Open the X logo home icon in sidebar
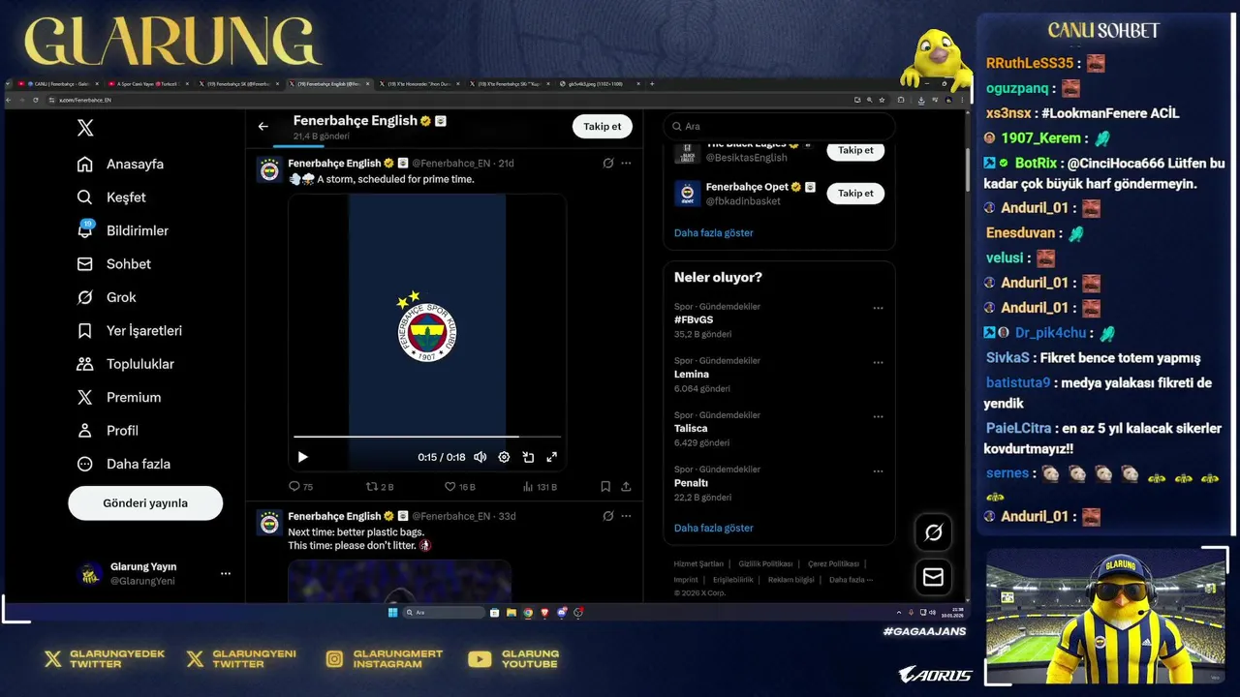The image size is (1240, 697). pos(85,128)
